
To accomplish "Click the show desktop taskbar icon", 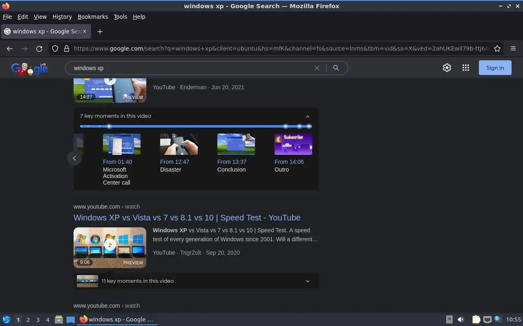I will [71, 319].
